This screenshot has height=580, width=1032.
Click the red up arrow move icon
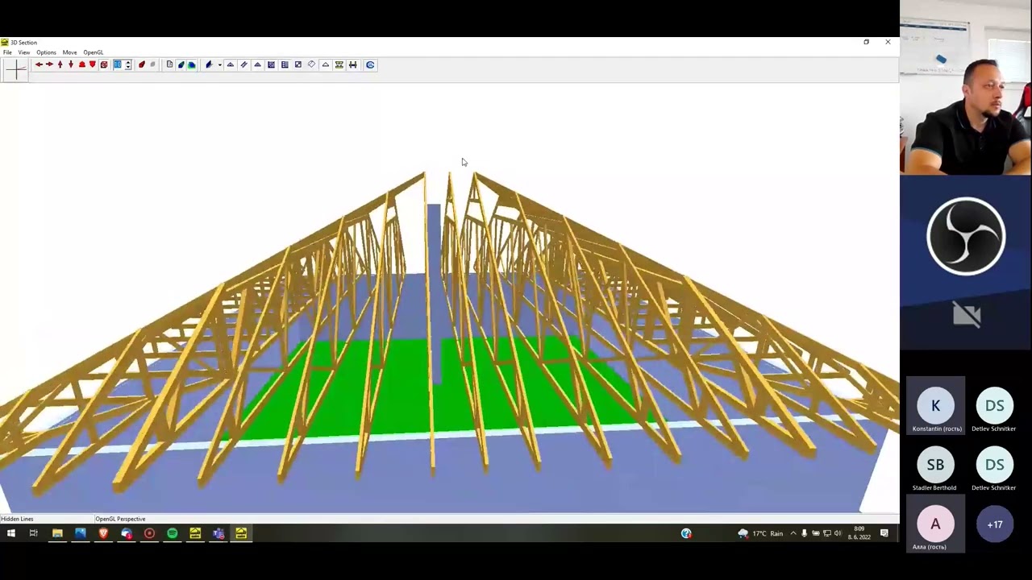click(60, 64)
